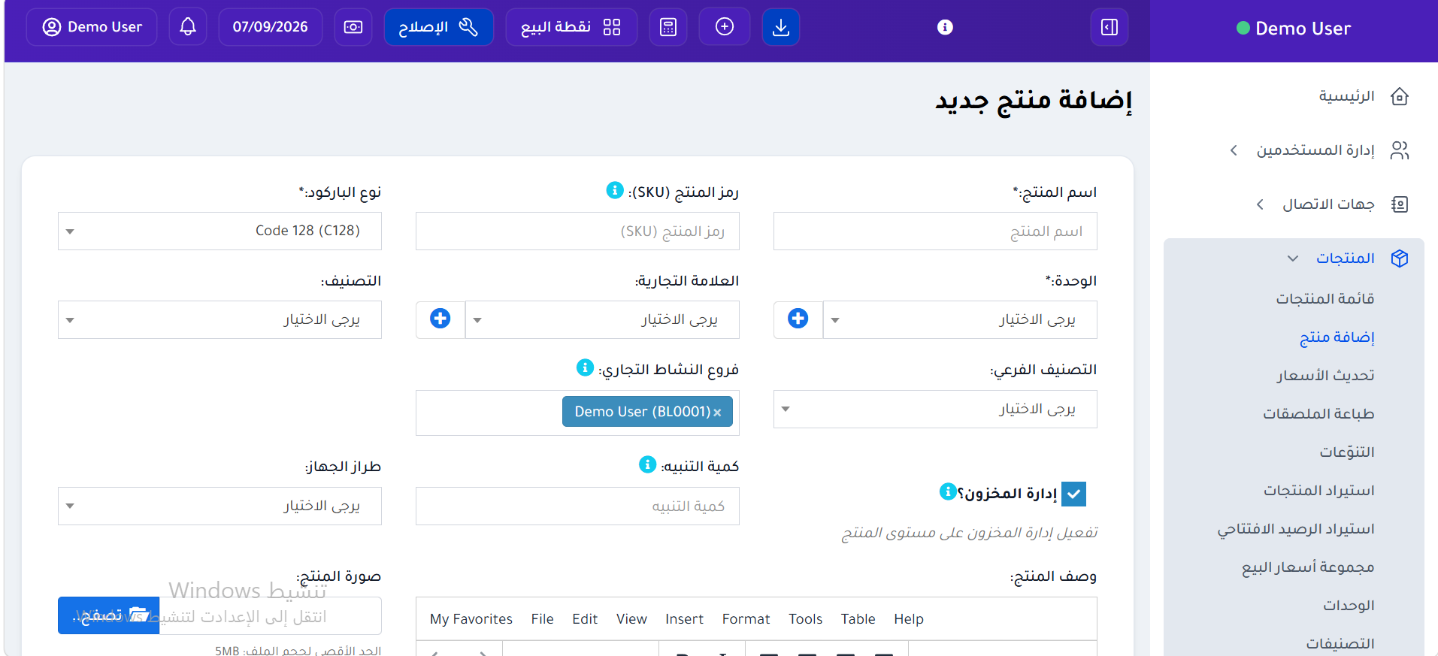Image resolution: width=1438 pixels, height=656 pixels.
Task: Open طباعة الملصقات sidebar link
Action: point(1318,413)
